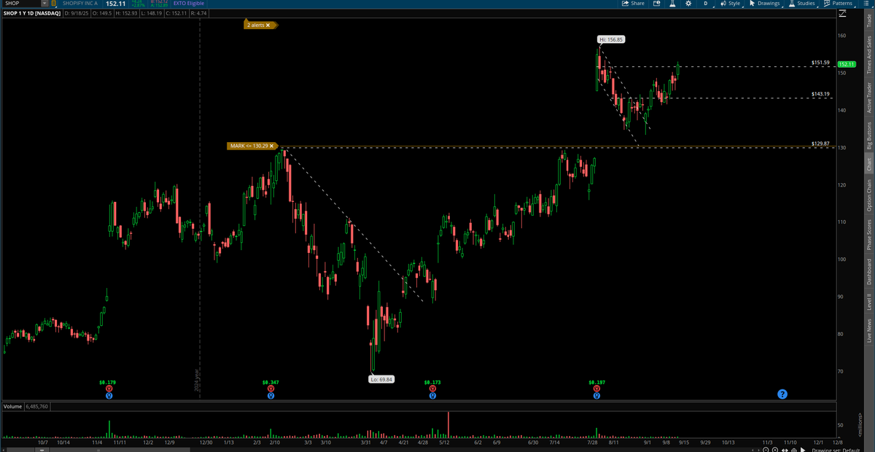Click the Lo: 69.84 price bubble
The height and width of the screenshot is (452, 875).
(382, 379)
